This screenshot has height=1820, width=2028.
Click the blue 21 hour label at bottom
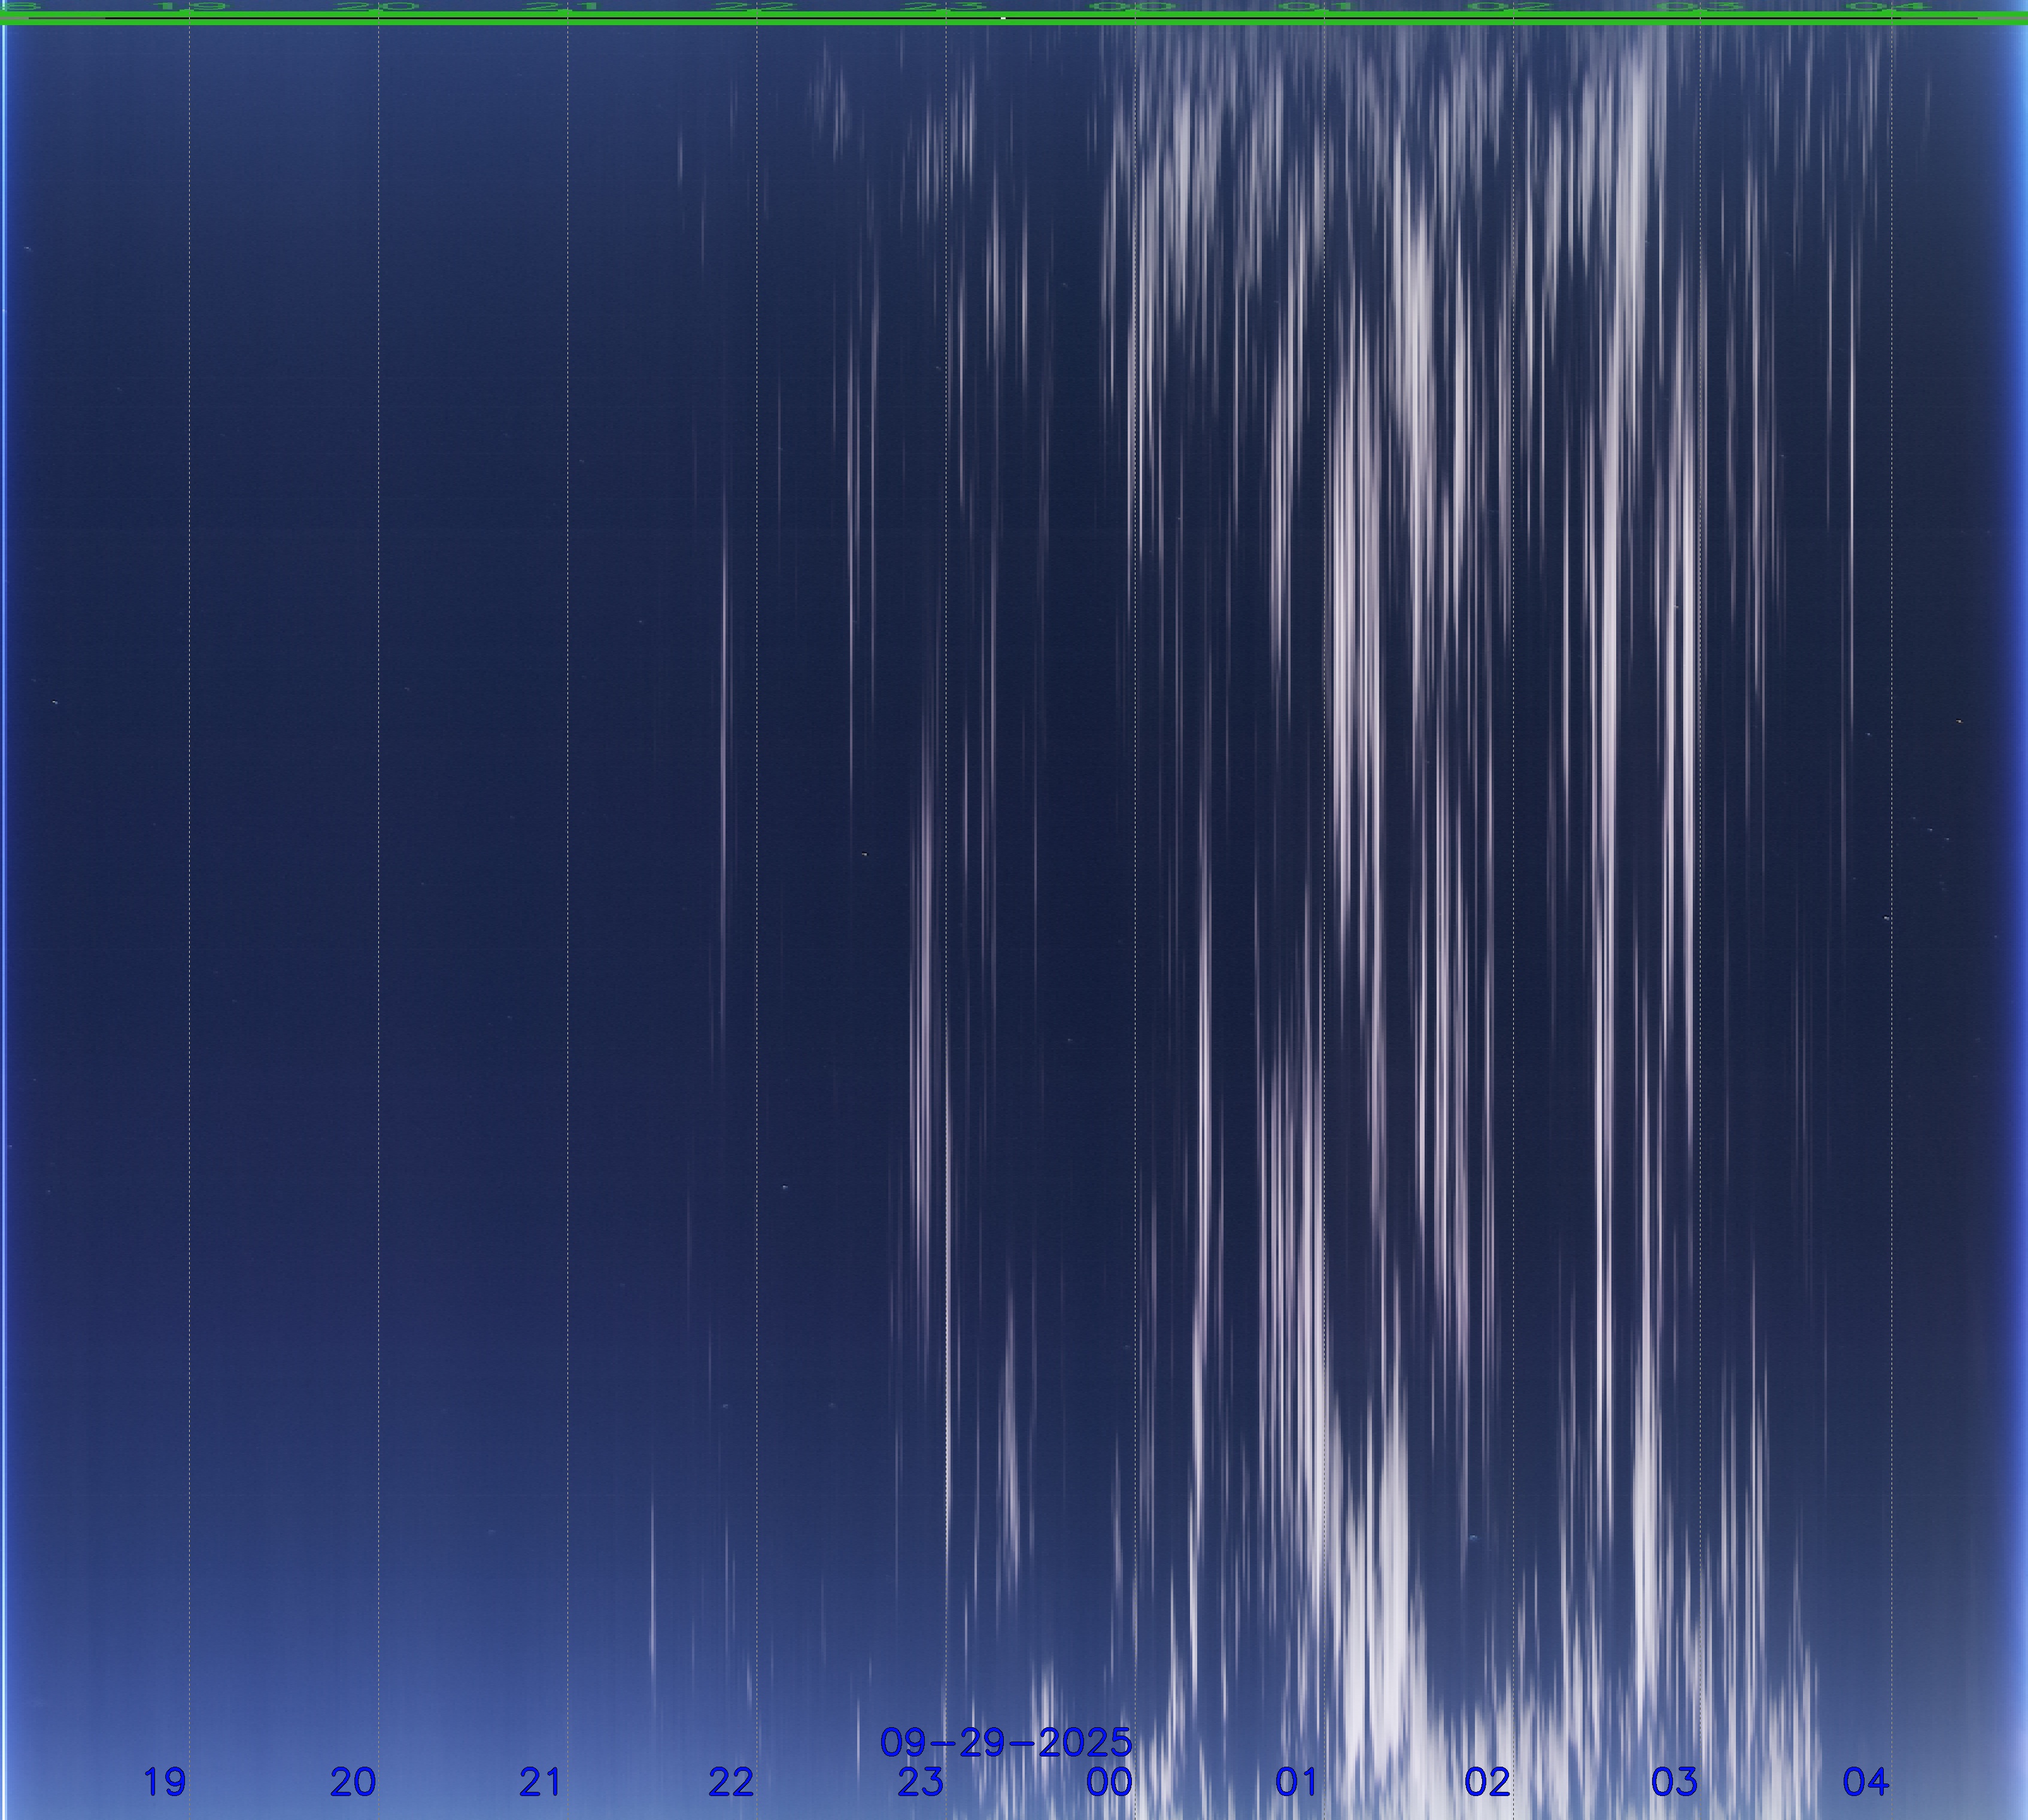click(541, 1781)
